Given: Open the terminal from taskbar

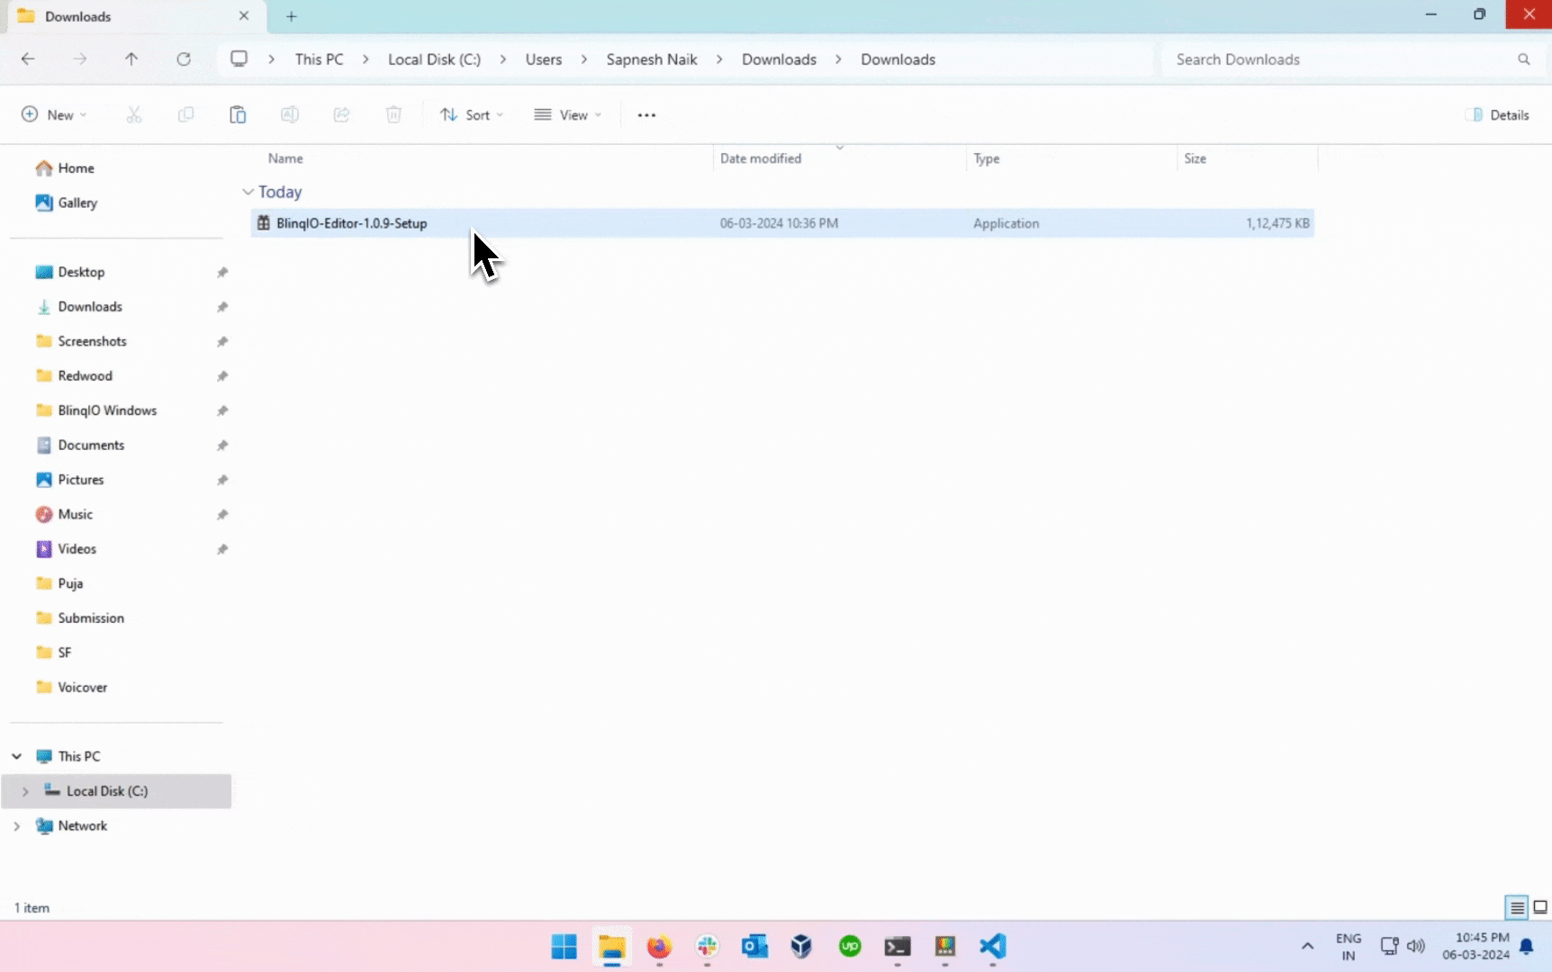Looking at the screenshot, I should pos(898,947).
